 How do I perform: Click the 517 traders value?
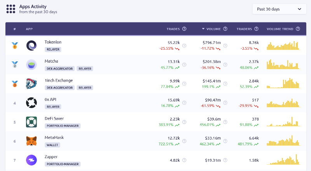[255, 100]
